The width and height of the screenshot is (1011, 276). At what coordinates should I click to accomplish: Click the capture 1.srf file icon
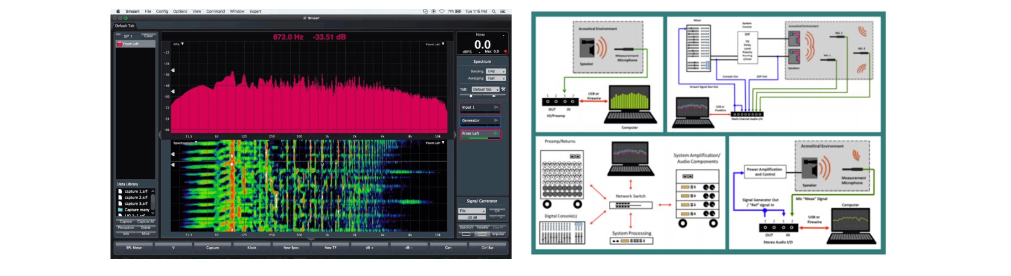coord(120,192)
